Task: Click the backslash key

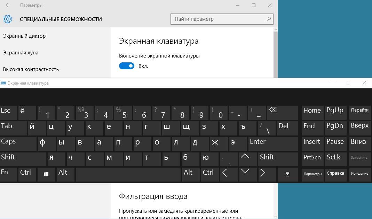Action: coord(267,128)
